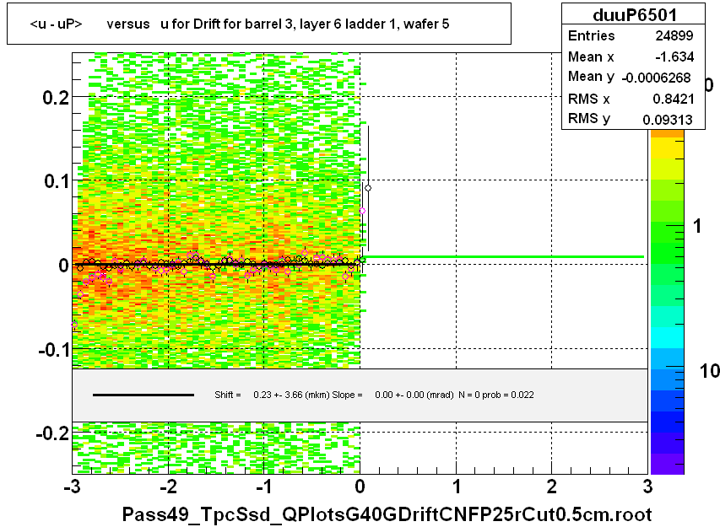Screen dimensions: 720x527
Task: Click the black open-circle marker near 0.09
Action: pyautogui.click(x=368, y=188)
